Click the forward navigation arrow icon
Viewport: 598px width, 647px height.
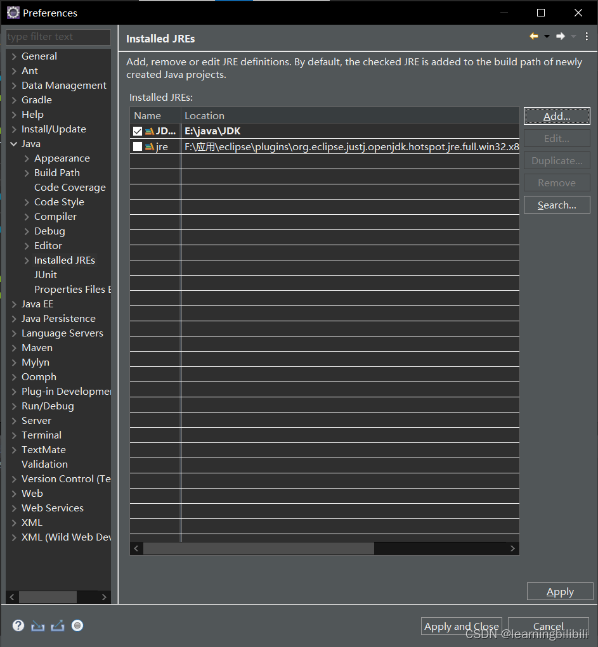pos(561,36)
